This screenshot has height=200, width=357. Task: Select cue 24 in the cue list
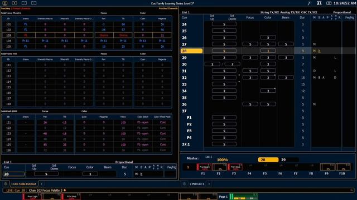pos(185,24)
